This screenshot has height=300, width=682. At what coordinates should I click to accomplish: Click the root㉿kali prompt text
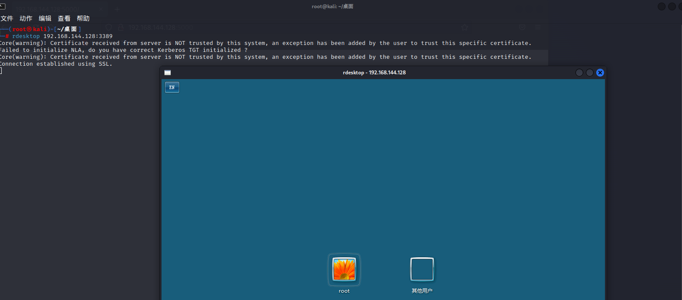(29, 29)
